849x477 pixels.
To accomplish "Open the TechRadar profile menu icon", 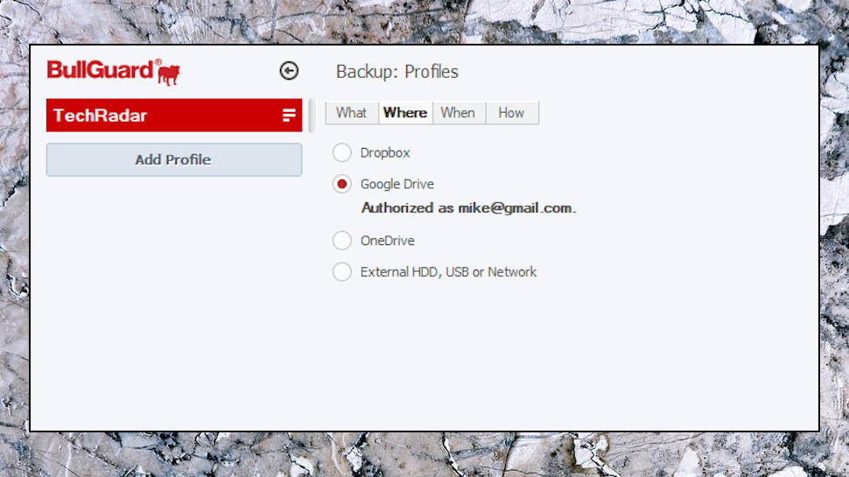I will point(289,115).
